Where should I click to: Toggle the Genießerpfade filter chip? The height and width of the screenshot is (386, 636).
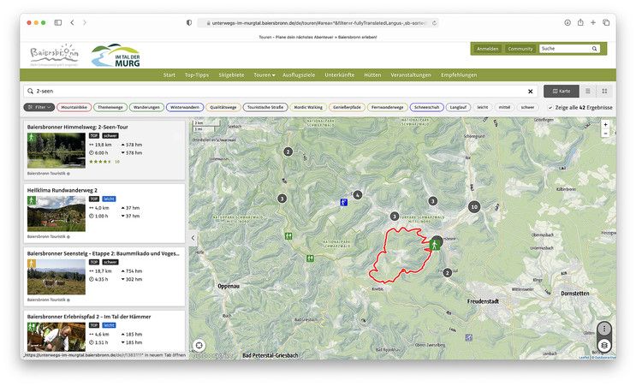(347, 108)
